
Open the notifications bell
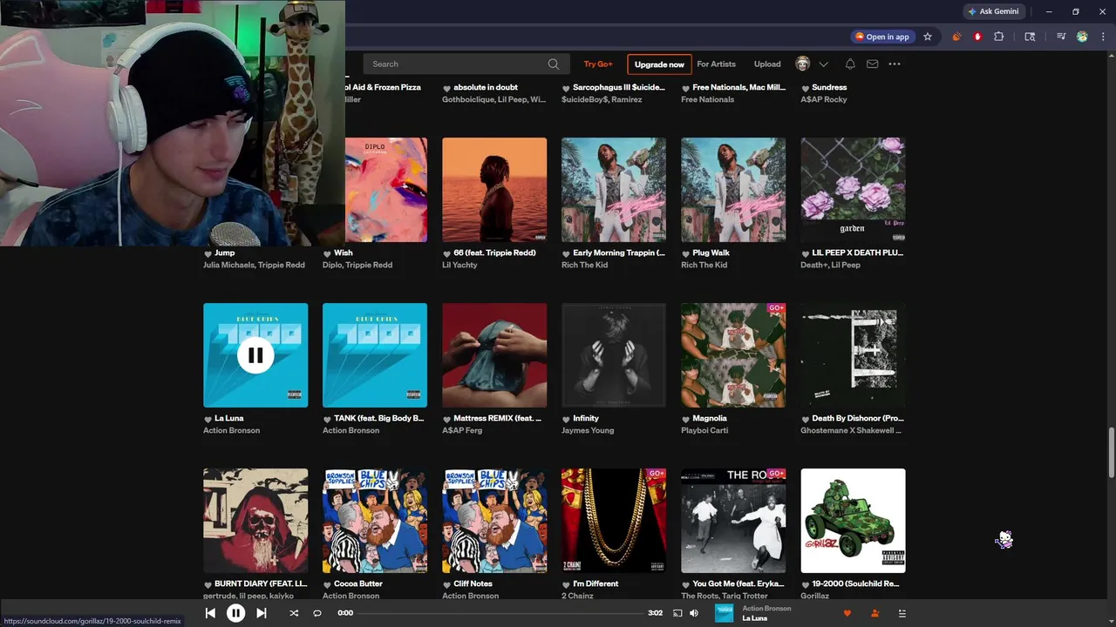[850, 64]
